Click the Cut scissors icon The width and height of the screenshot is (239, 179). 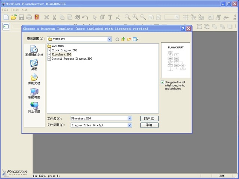(x=54, y=17)
